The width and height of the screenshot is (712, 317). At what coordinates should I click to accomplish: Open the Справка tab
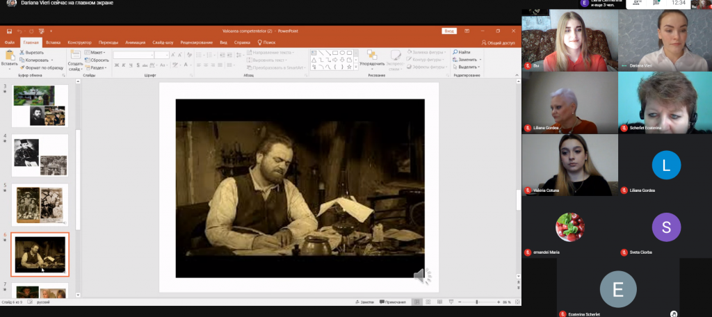click(x=242, y=42)
